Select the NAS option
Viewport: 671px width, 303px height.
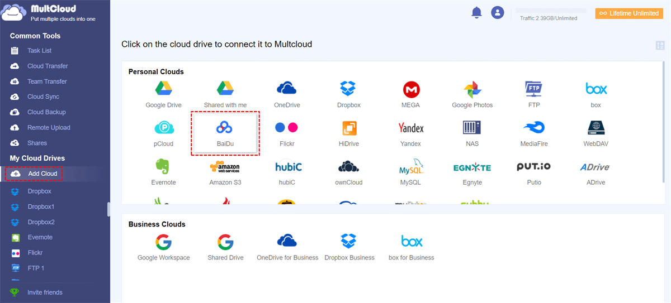(472, 133)
